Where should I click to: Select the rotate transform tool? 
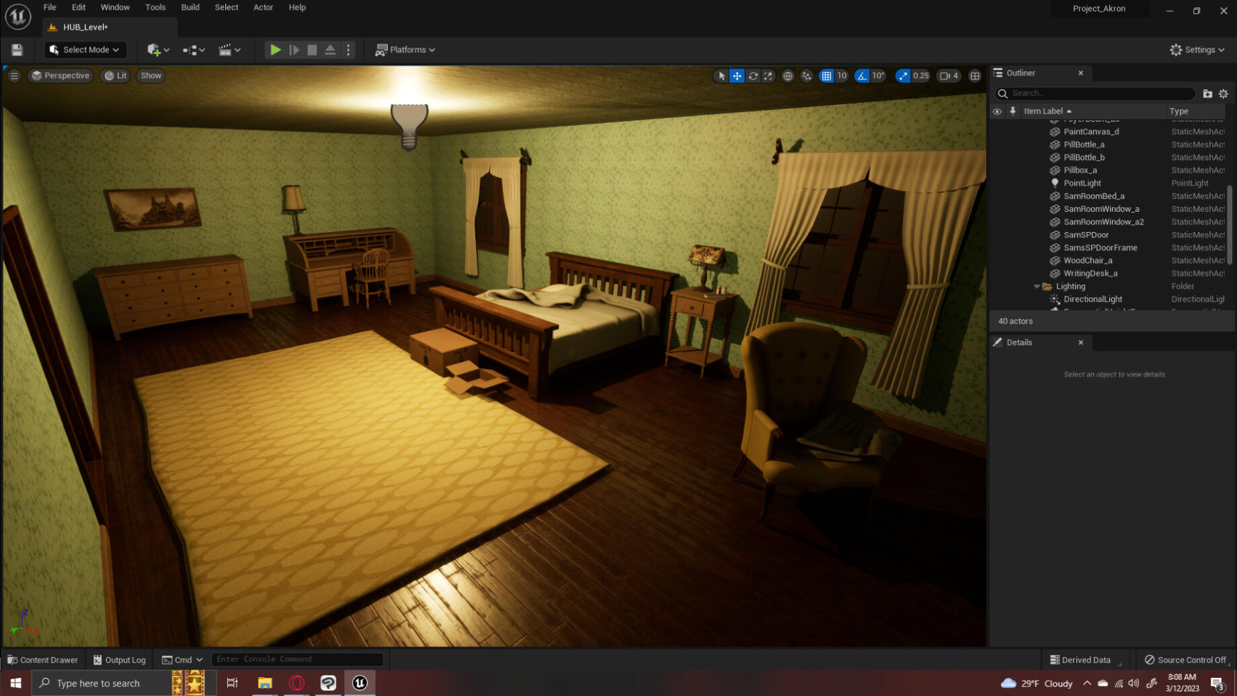pos(753,76)
